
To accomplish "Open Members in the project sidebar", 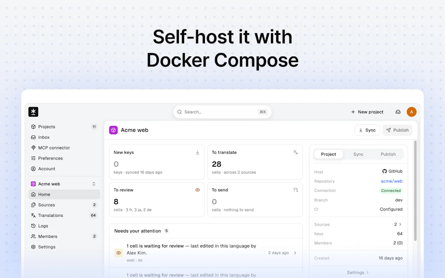I will click(64, 236).
